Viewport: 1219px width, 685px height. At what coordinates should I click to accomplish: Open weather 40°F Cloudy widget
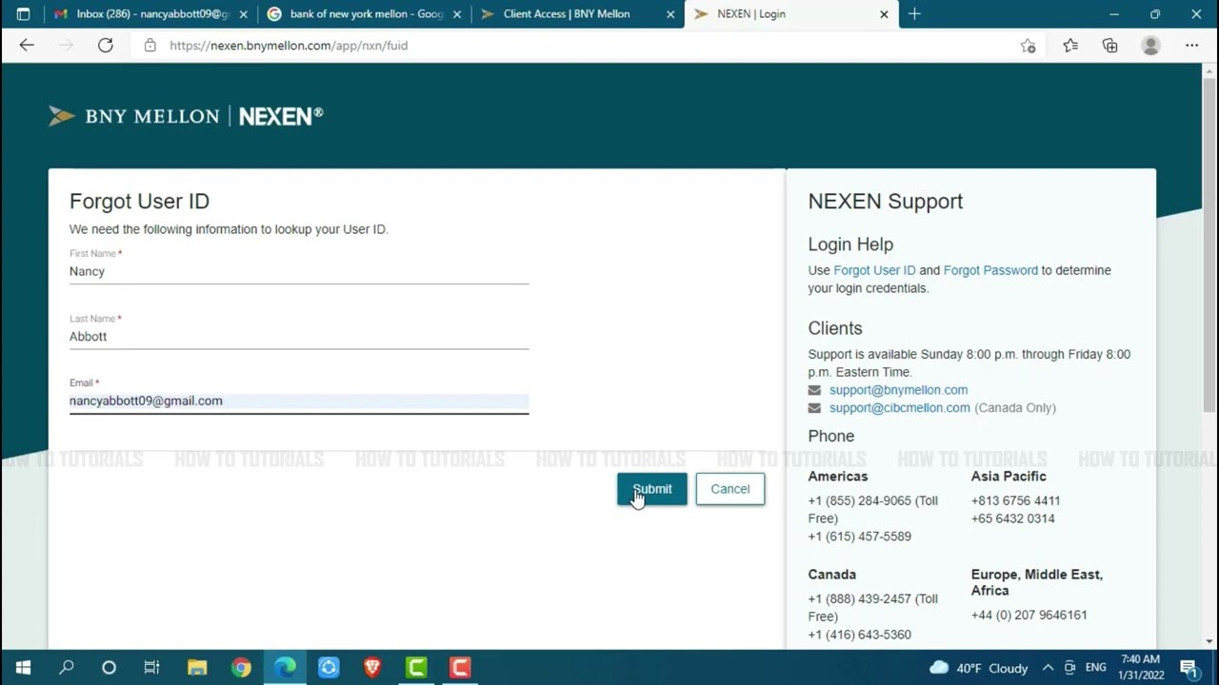[978, 668]
